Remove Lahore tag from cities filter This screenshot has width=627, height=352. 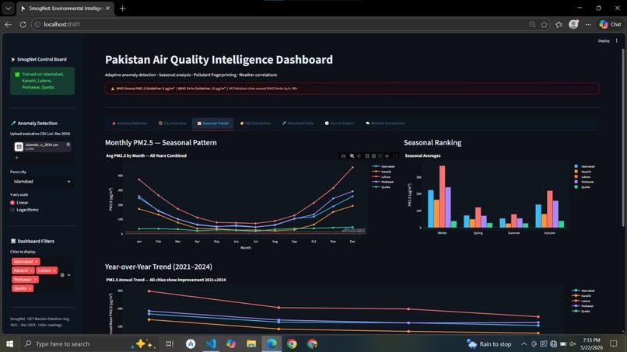(54, 270)
